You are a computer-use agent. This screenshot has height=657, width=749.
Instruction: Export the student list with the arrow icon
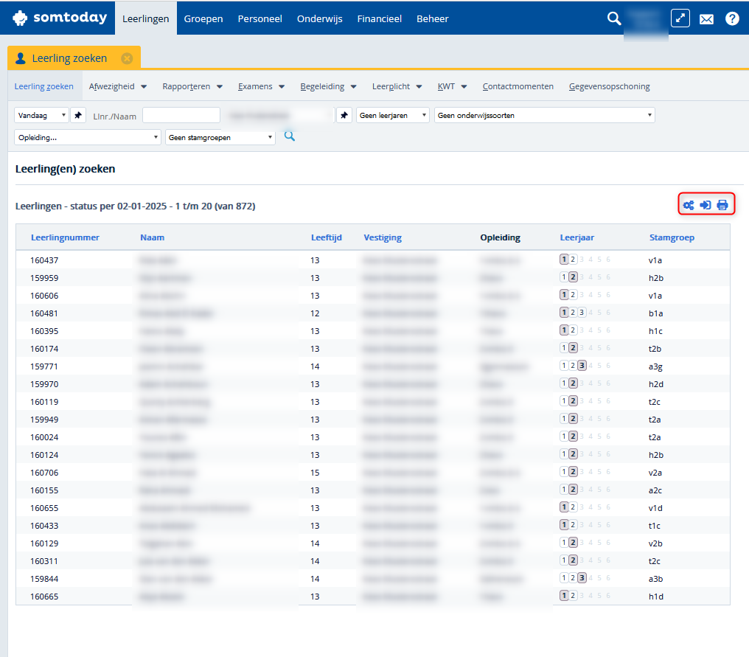706,205
